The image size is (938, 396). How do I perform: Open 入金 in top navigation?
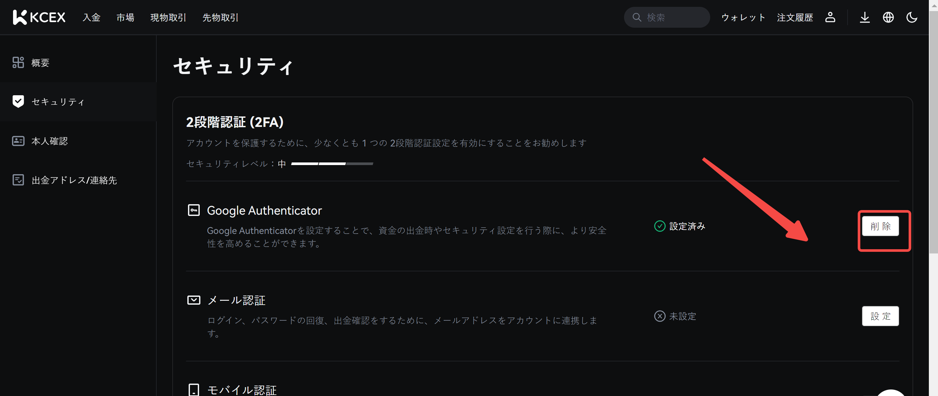91,18
